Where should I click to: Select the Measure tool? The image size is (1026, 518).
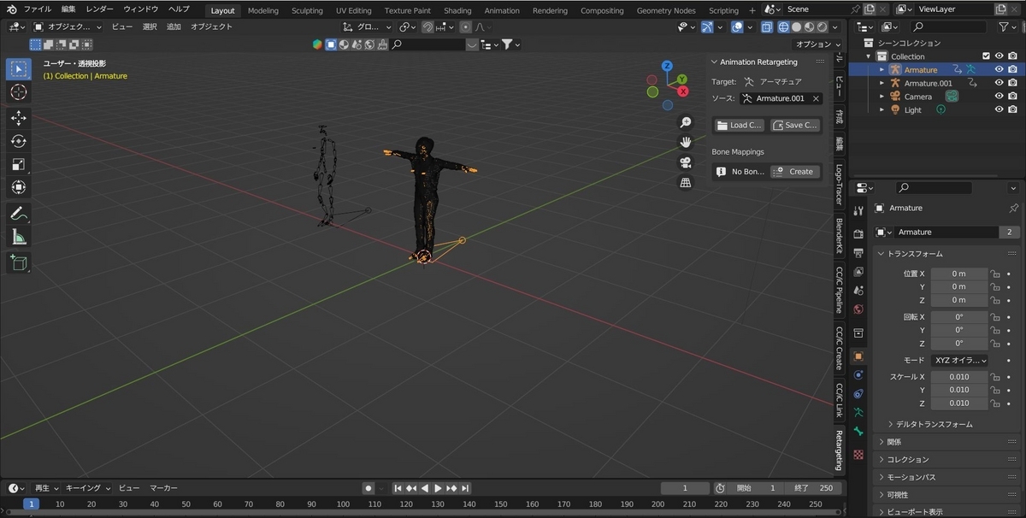tap(18, 237)
